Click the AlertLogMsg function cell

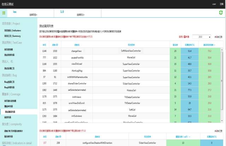point(77,71)
